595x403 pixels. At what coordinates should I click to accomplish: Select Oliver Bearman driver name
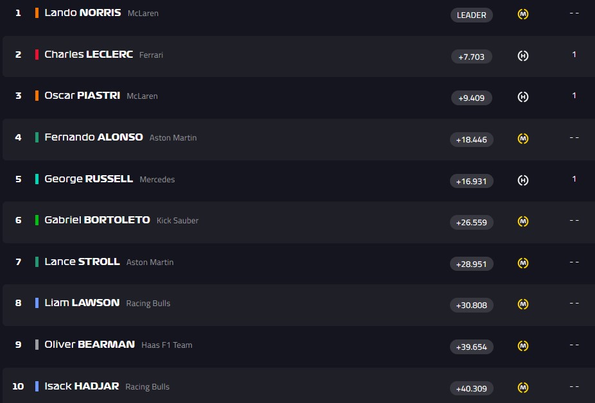coord(89,345)
